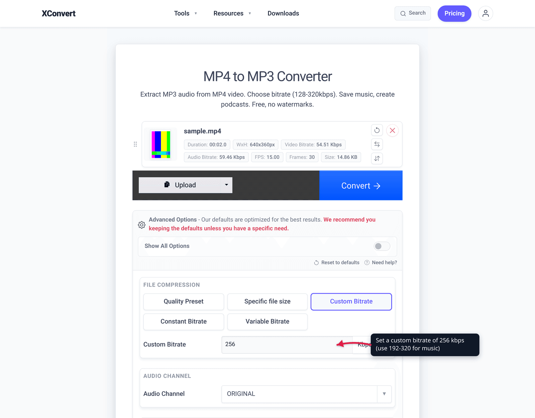Click the Audio Bitrate: 59.46 Kbps tag
Image resolution: width=535 pixels, height=418 pixels.
point(216,157)
